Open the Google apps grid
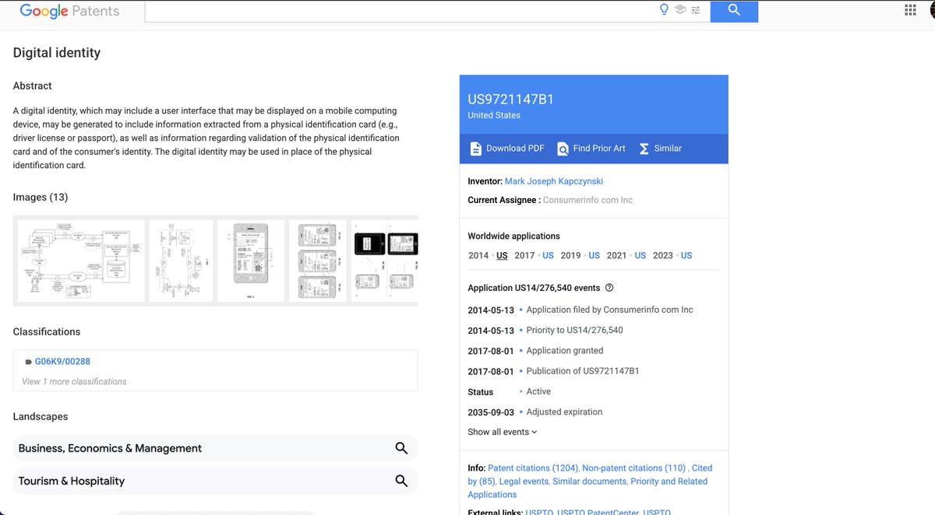Screen dimensions: 935x515 (x=910, y=10)
